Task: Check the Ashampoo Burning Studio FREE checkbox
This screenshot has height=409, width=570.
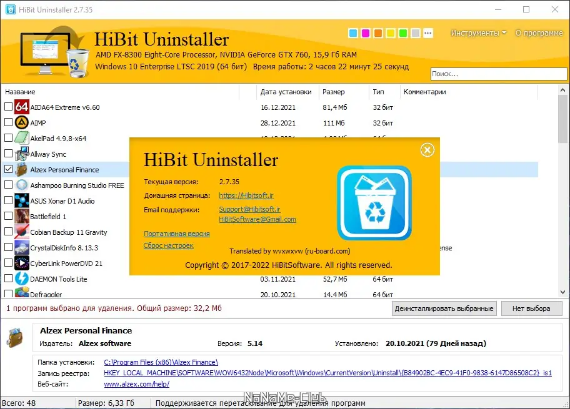Action: coord(8,185)
